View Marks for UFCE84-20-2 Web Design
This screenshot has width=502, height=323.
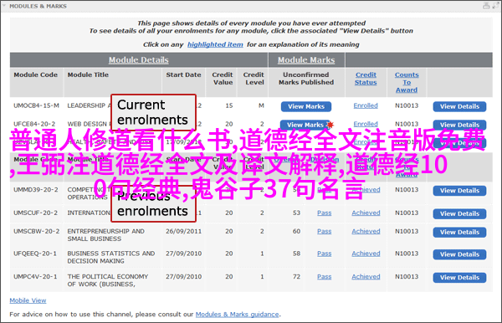point(305,125)
